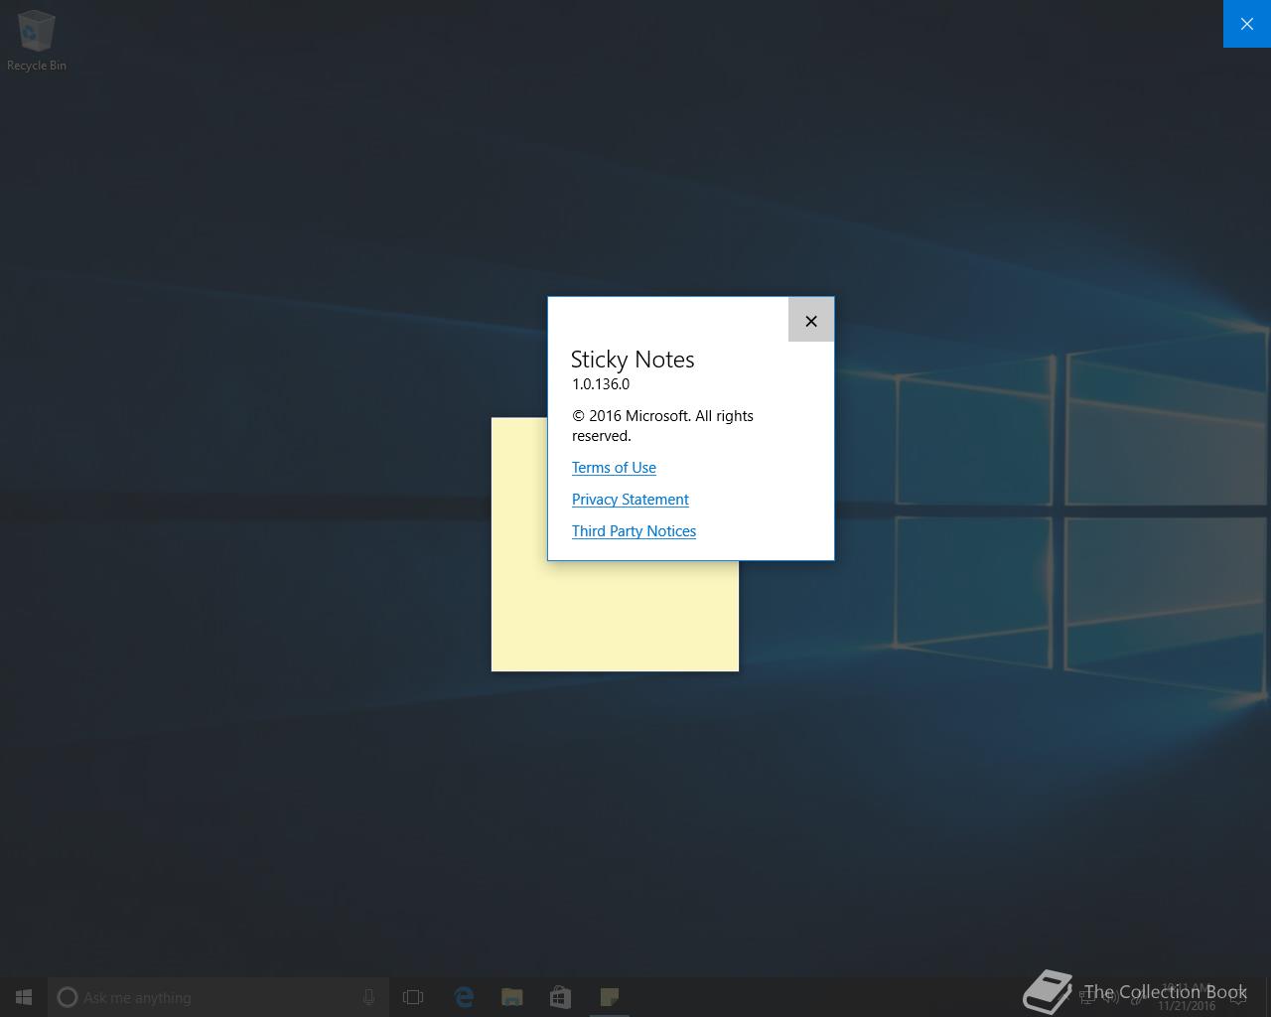
Task: Click the yellow sticky note behind the dialog
Action: 615,616
